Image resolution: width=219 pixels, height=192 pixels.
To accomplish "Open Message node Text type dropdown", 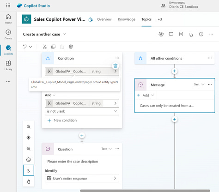I will pyautogui.click(x=199, y=84).
